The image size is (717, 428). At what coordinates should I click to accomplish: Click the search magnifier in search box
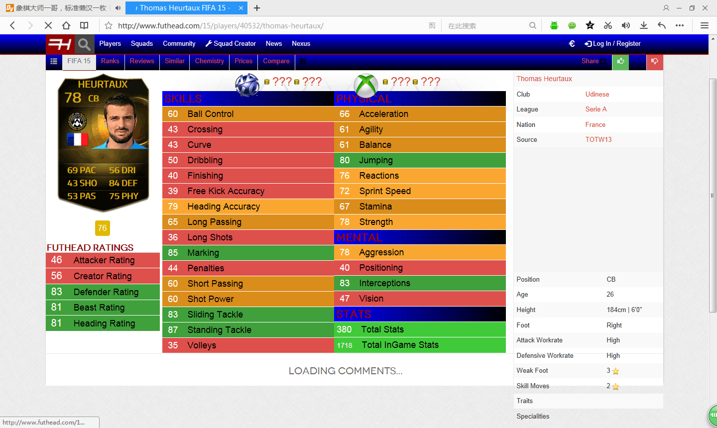pos(533,25)
